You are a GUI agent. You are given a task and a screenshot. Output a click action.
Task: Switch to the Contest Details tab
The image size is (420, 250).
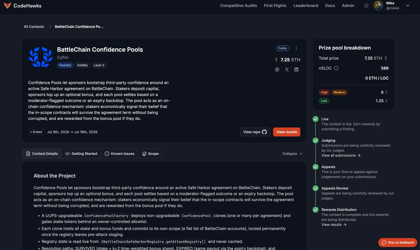click(42, 154)
